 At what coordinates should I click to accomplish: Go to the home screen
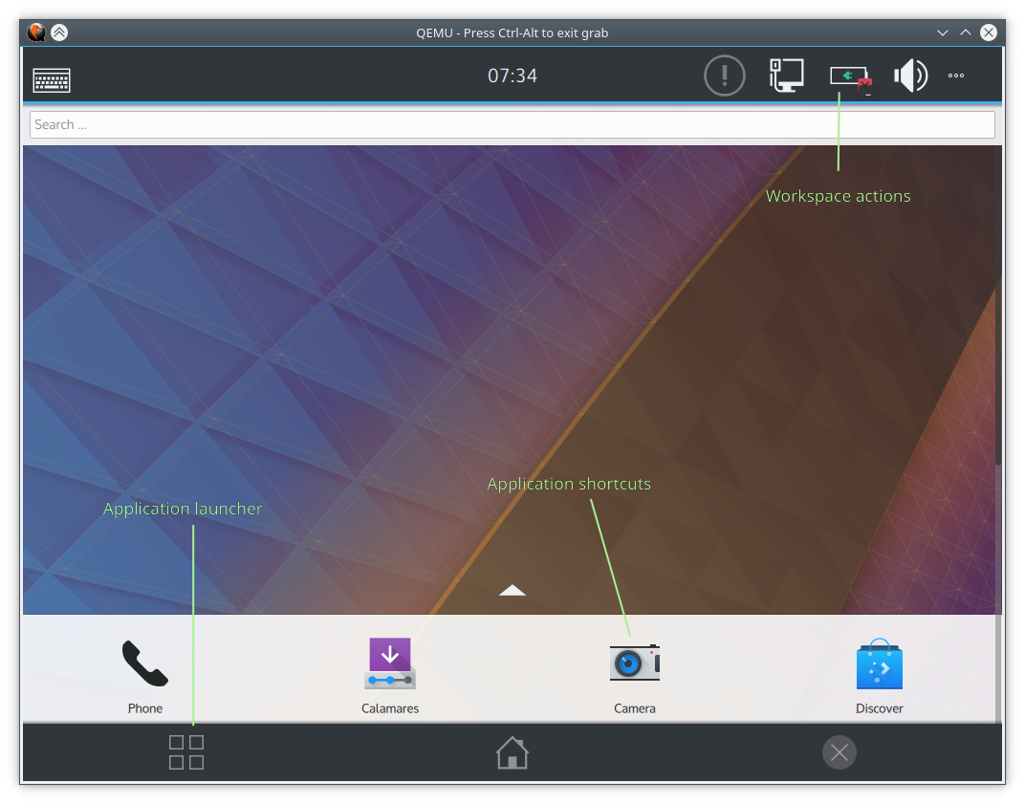coord(512,752)
